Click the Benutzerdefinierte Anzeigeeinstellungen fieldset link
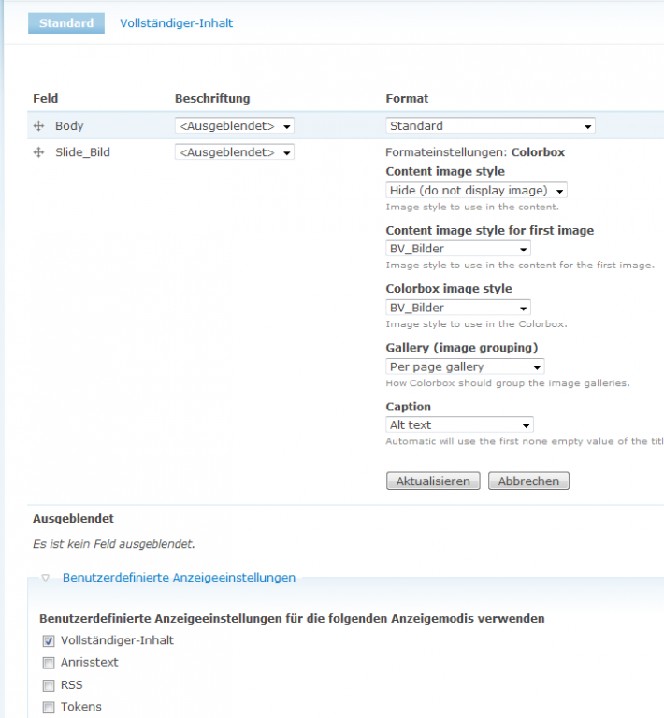Screen dimensions: 664x718 [179, 578]
